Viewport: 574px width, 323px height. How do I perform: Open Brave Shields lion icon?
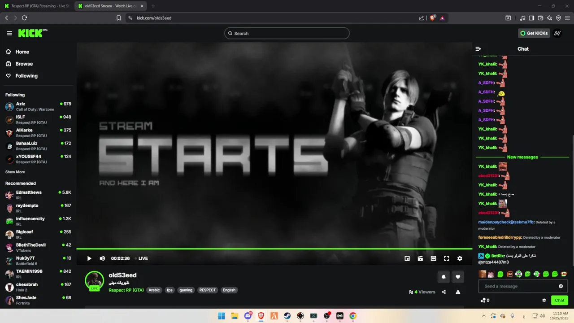tap(433, 18)
